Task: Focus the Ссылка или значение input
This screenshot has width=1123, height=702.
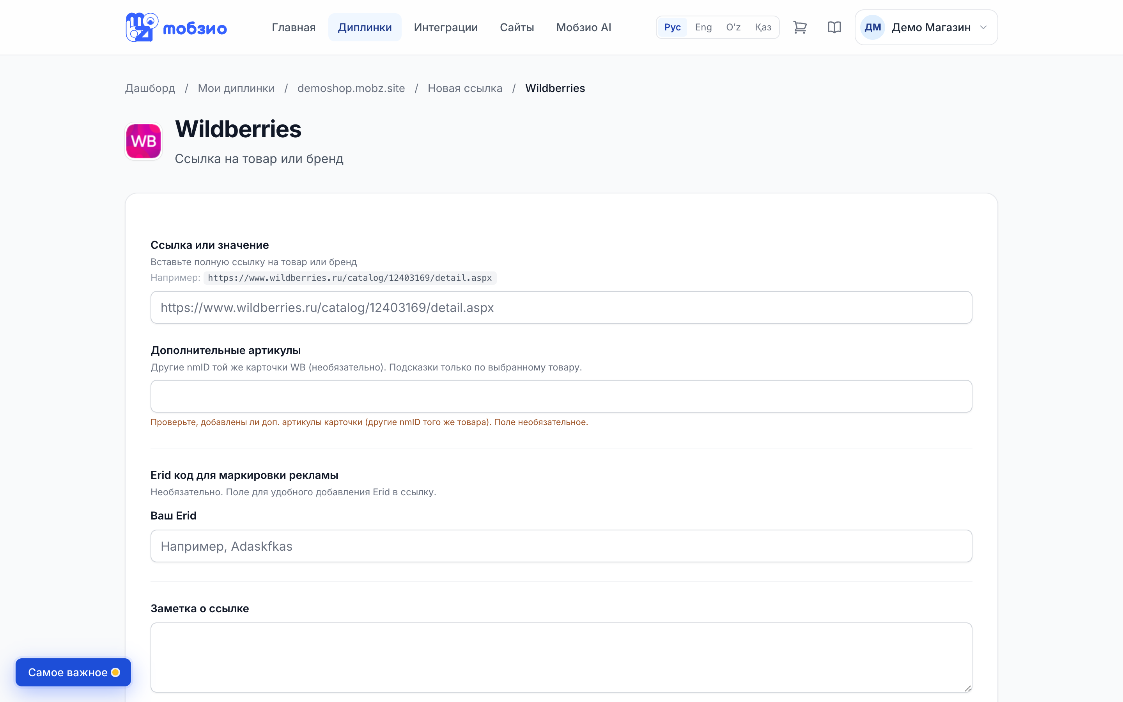Action: pyautogui.click(x=561, y=307)
